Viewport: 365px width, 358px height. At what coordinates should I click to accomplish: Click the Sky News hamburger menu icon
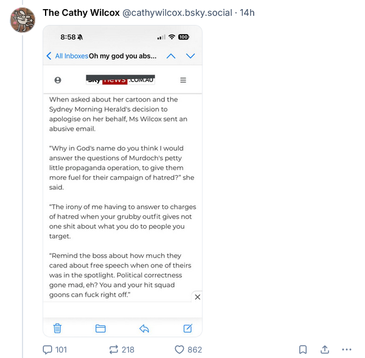pos(183,80)
